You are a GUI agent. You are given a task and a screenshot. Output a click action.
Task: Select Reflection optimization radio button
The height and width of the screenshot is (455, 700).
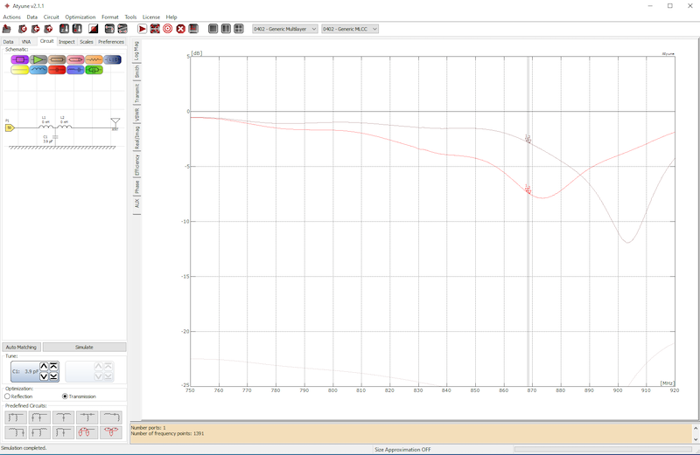coord(8,396)
